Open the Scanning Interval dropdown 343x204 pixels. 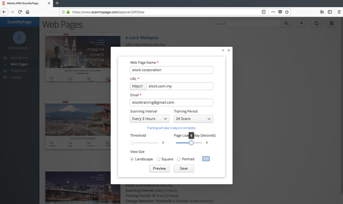click(150, 119)
